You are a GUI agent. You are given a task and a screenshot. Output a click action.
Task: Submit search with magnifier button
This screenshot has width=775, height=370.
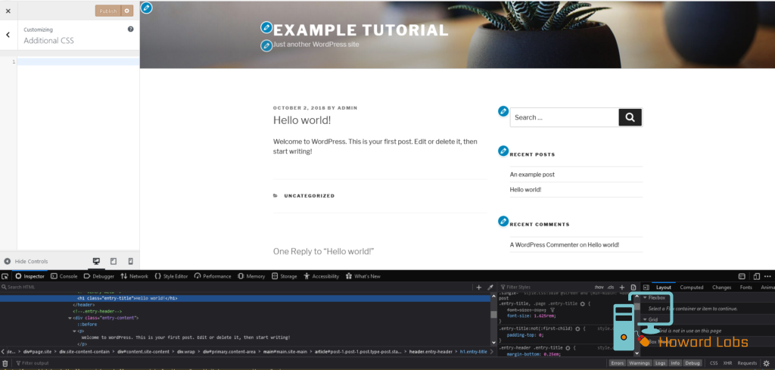tap(630, 117)
